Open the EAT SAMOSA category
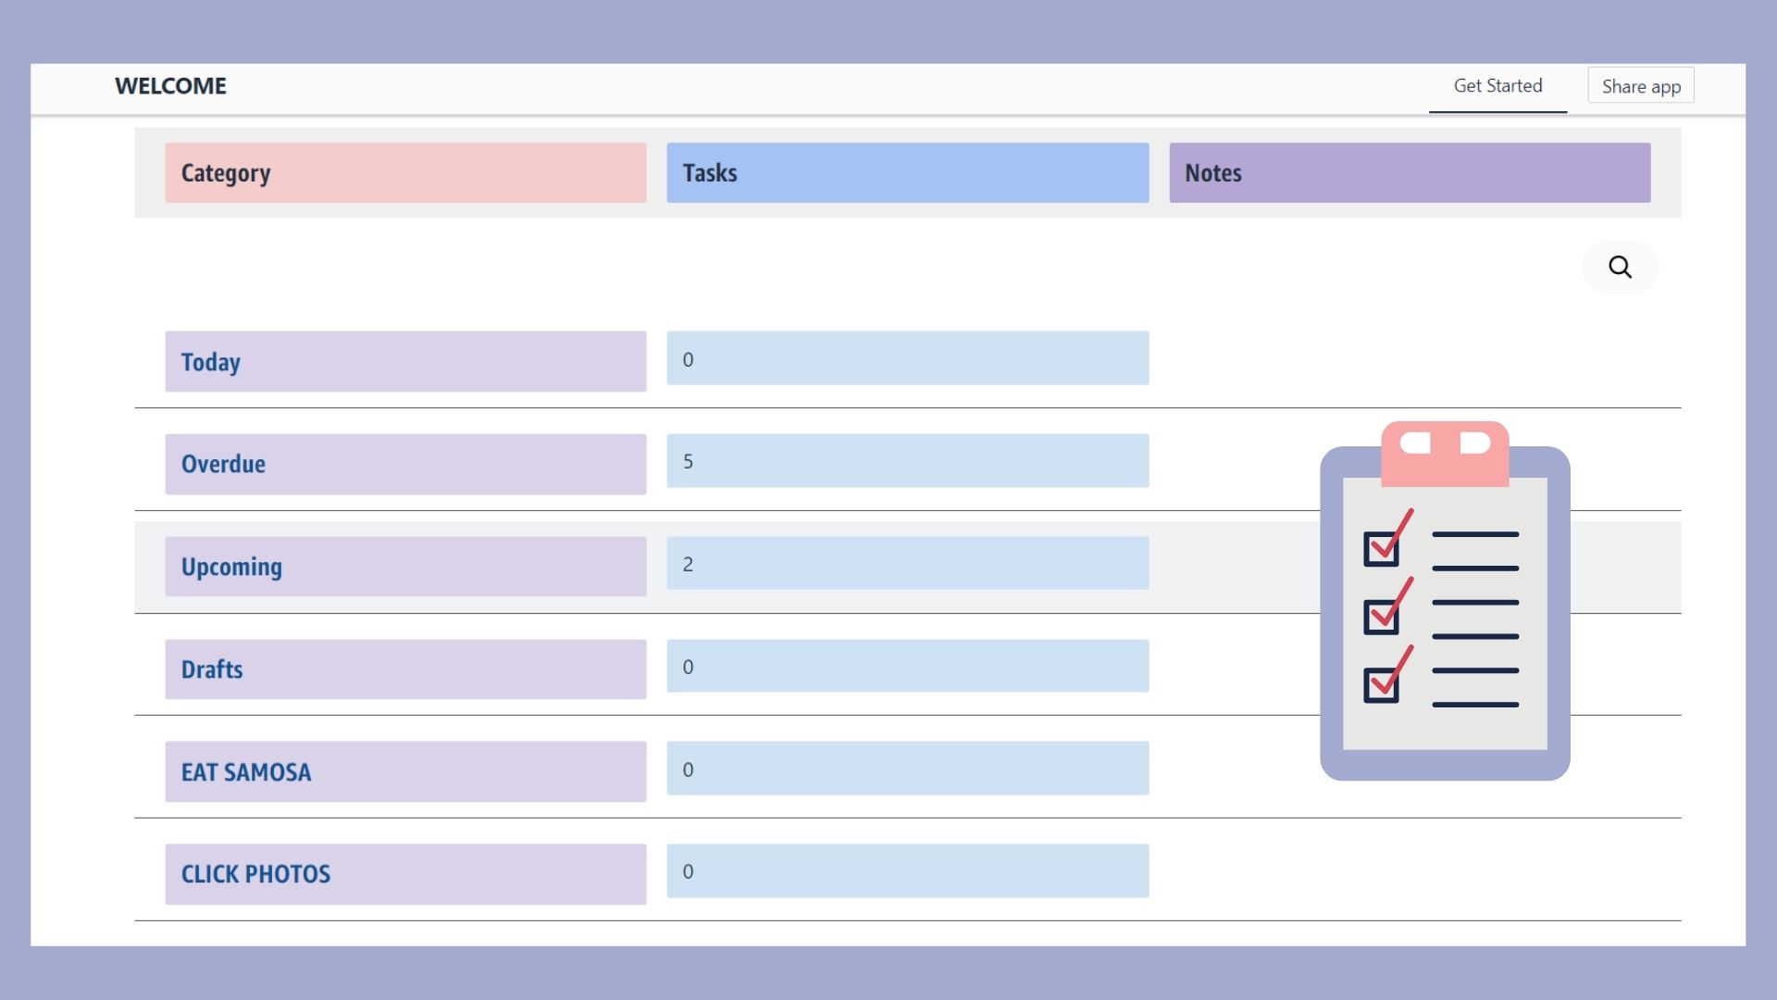 (x=405, y=771)
